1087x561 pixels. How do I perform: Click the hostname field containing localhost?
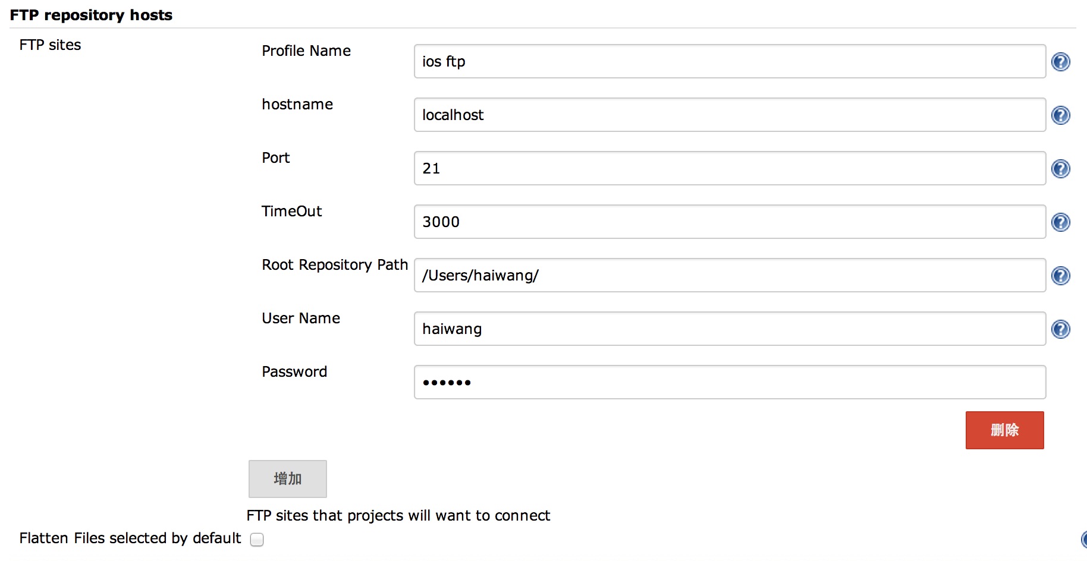[x=730, y=115]
